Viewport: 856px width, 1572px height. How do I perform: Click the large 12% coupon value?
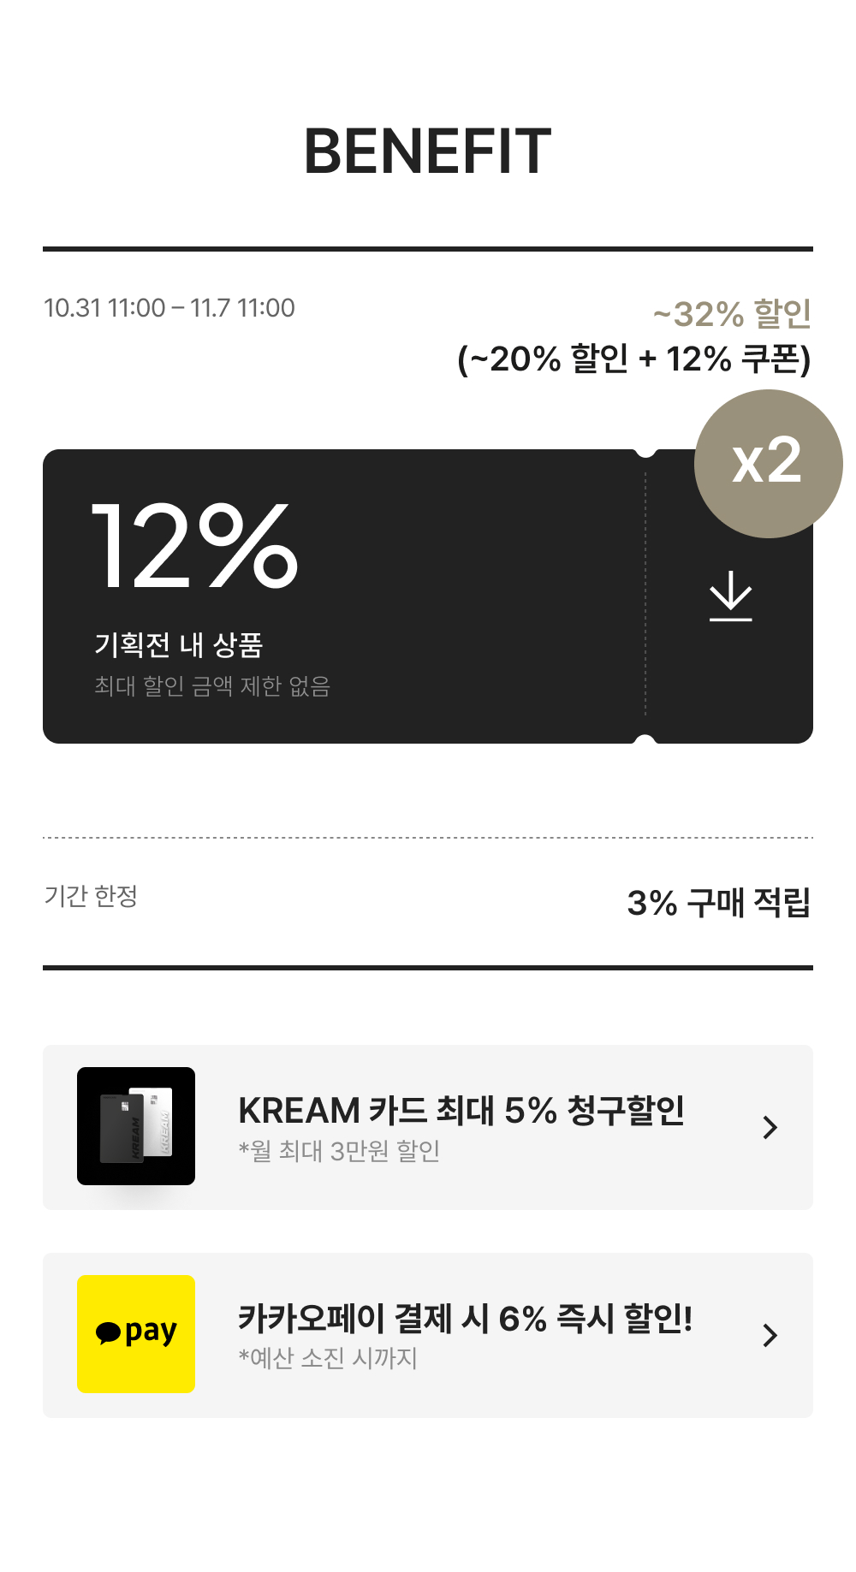tap(195, 546)
